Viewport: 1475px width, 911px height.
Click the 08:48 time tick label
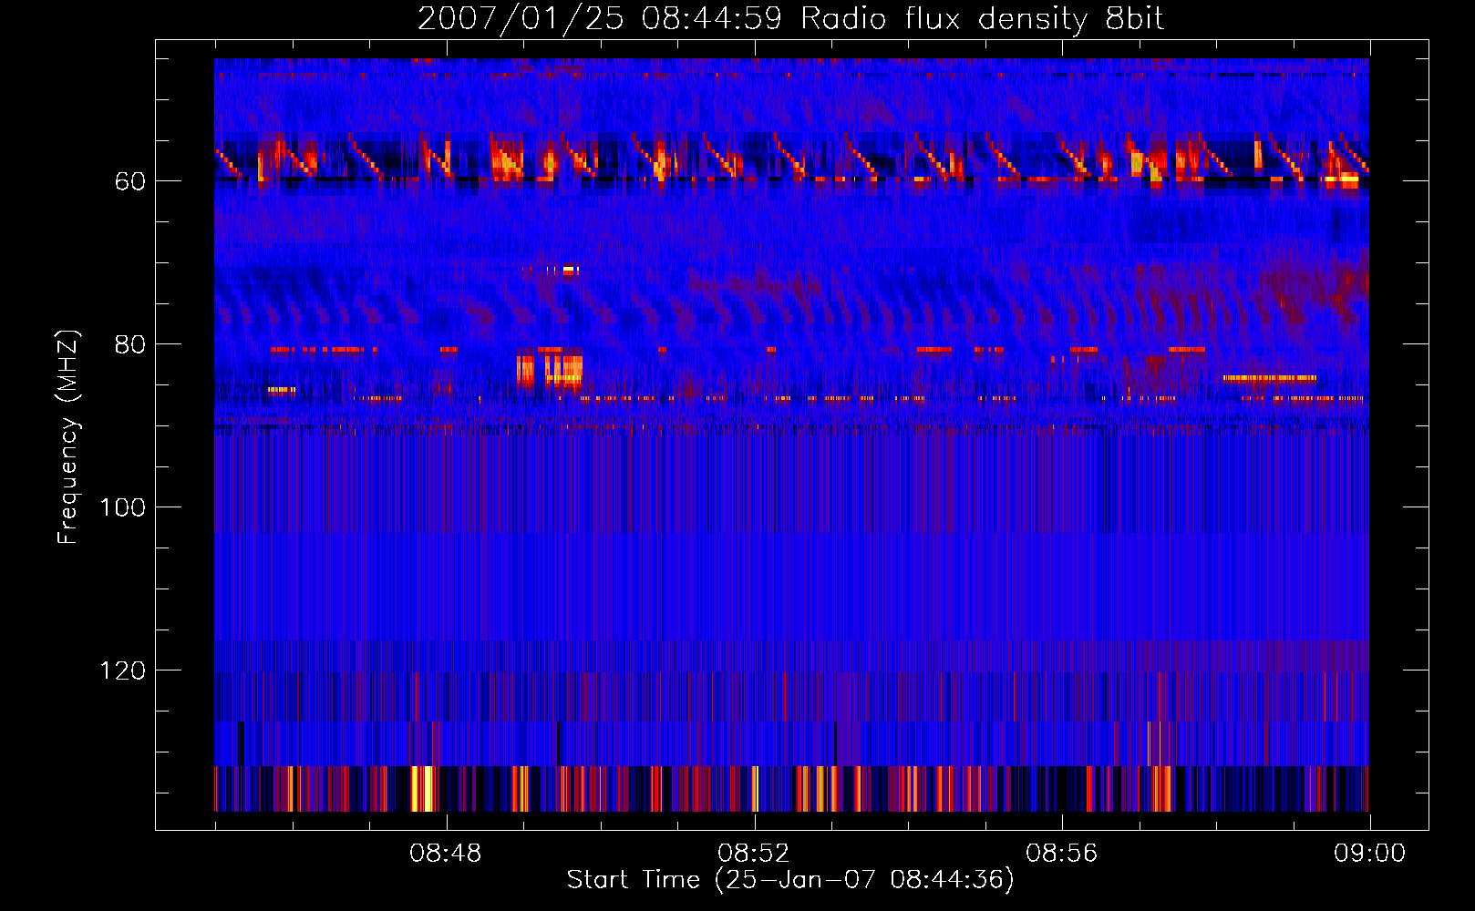tap(445, 854)
